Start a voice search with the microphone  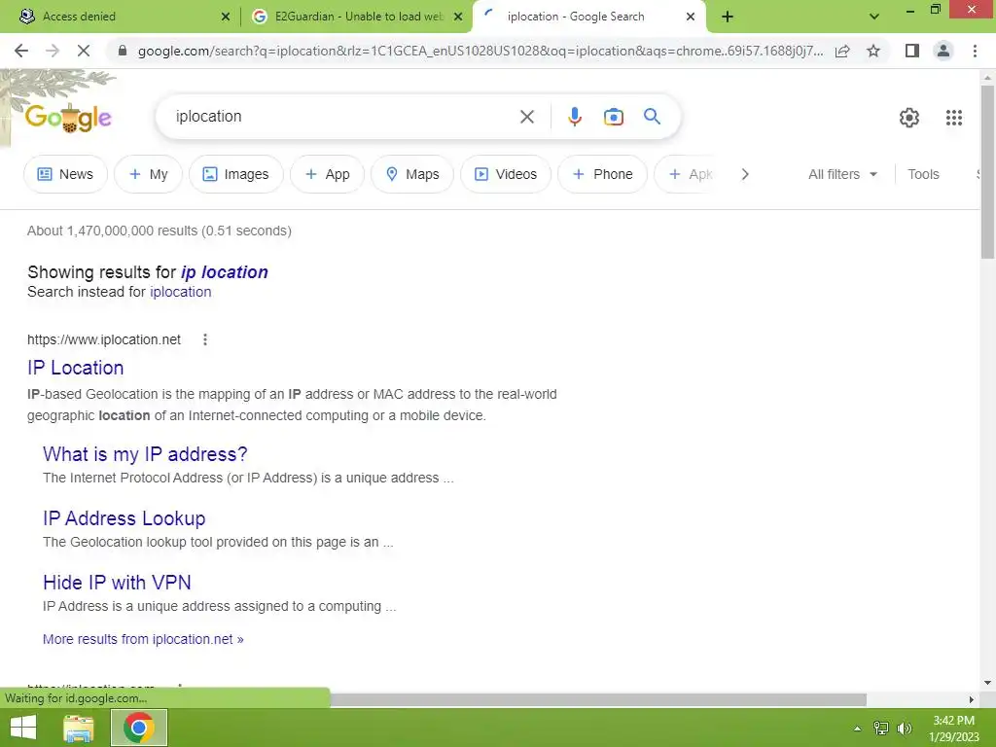574,117
